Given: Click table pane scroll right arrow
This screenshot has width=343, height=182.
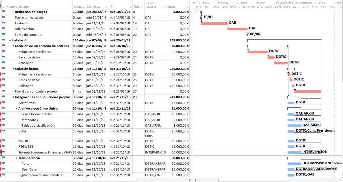Looking at the screenshot, I should (x=190, y=180).
